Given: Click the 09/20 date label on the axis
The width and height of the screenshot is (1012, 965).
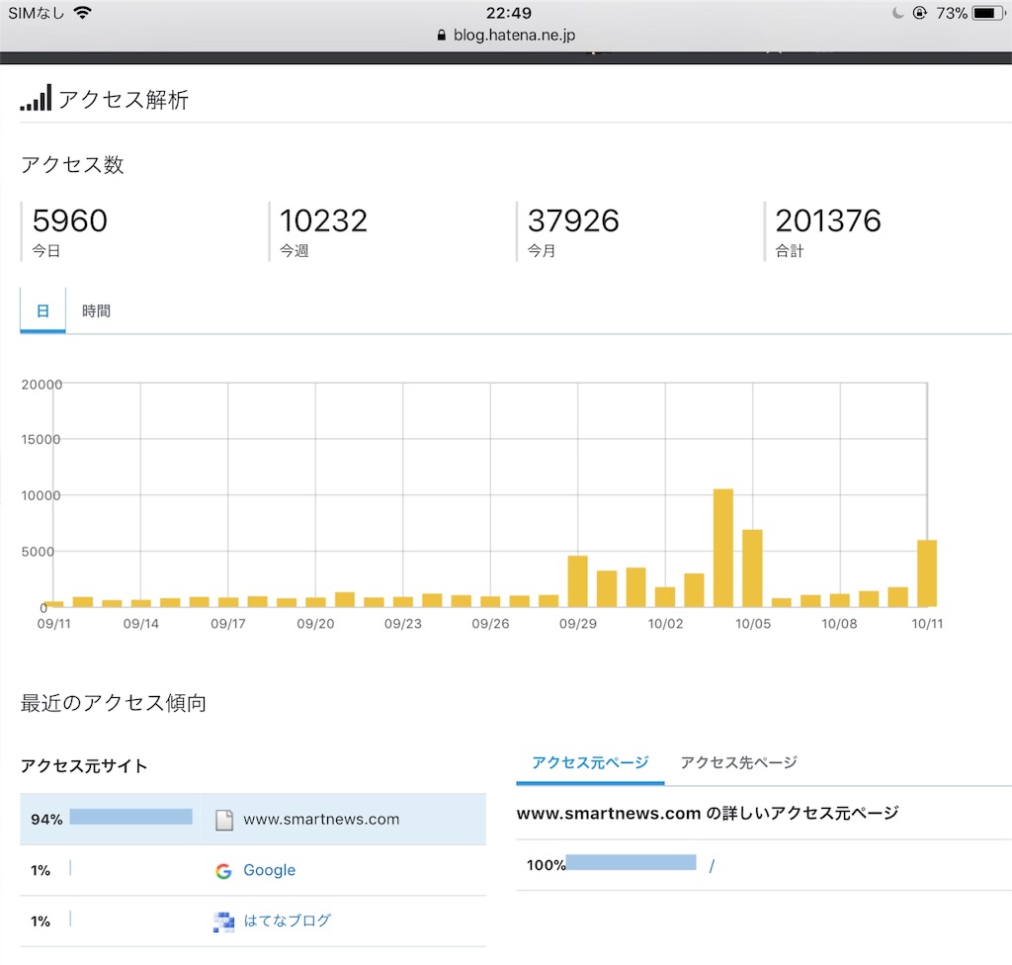Looking at the screenshot, I should point(315,624).
